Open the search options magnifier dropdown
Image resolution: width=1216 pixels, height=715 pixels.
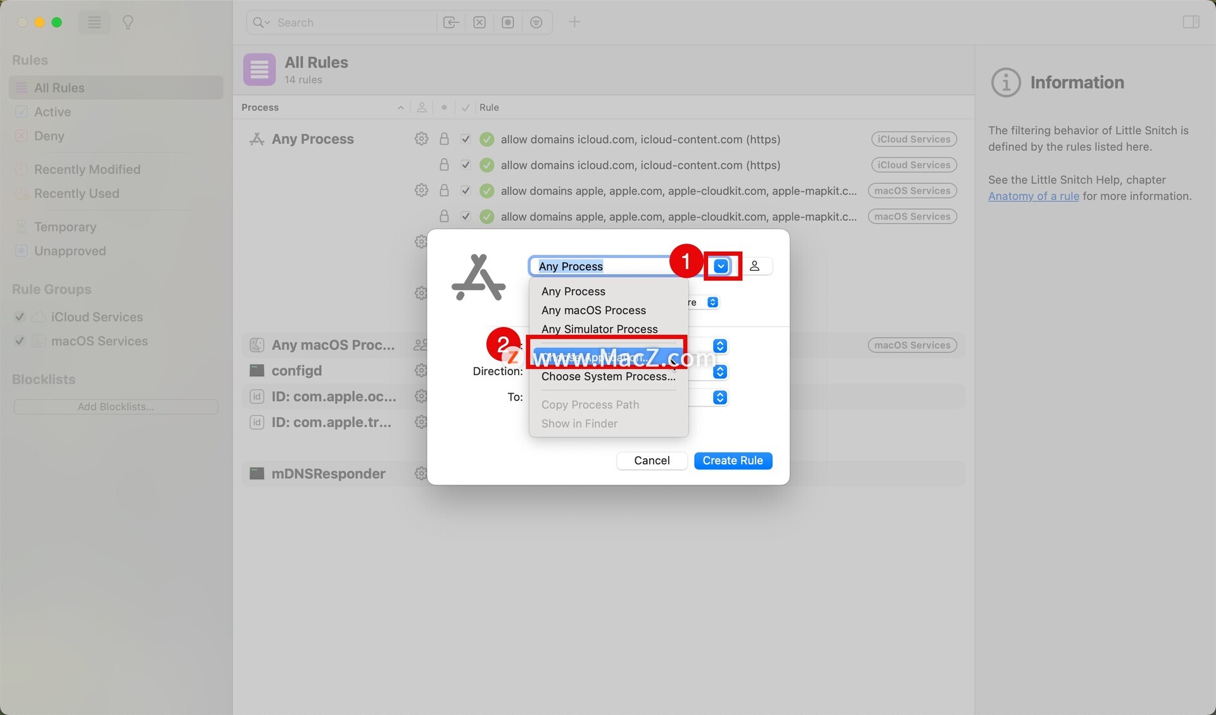tap(261, 23)
